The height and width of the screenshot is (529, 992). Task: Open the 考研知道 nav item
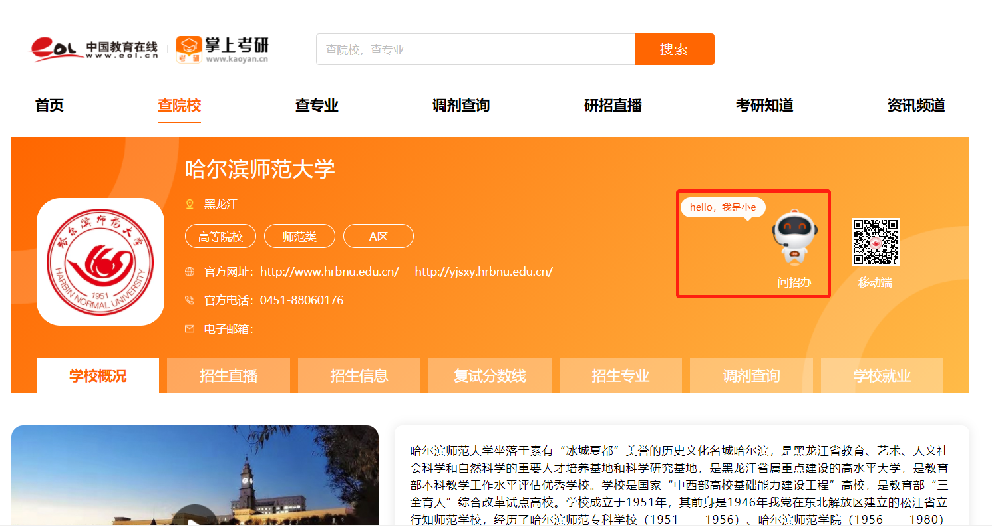click(764, 105)
